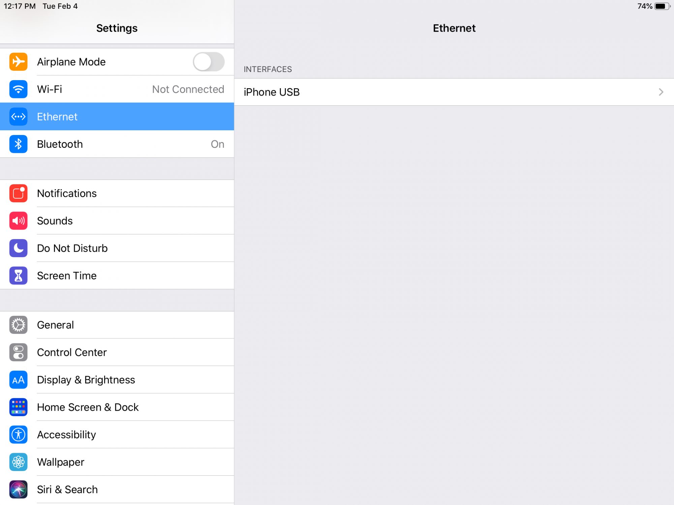Viewport: 674px width, 505px height.
Task: Tap the orange Airplane Mode icon
Action: pyautogui.click(x=18, y=62)
